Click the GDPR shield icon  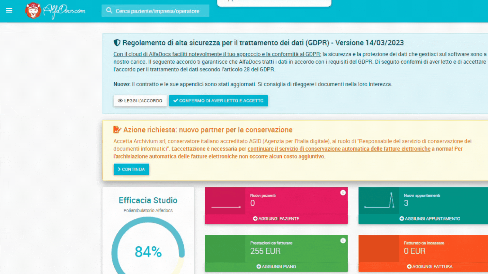(x=117, y=43)
